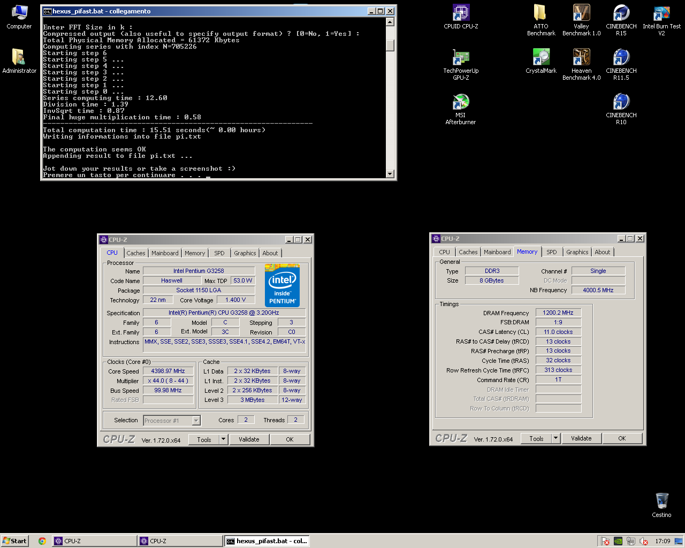Viewport: 685px width, 548px height.
Task: Open the Cestino recycle bin
Action: pyautogui.click(x=661, y=505)
